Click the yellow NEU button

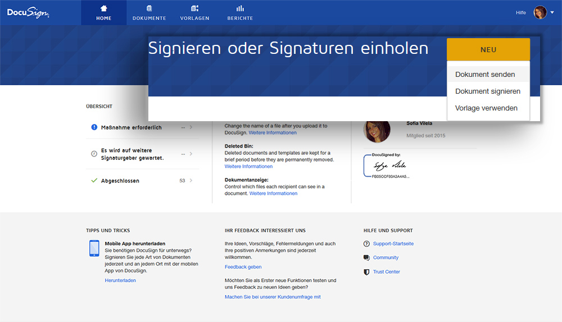point(488,49)
